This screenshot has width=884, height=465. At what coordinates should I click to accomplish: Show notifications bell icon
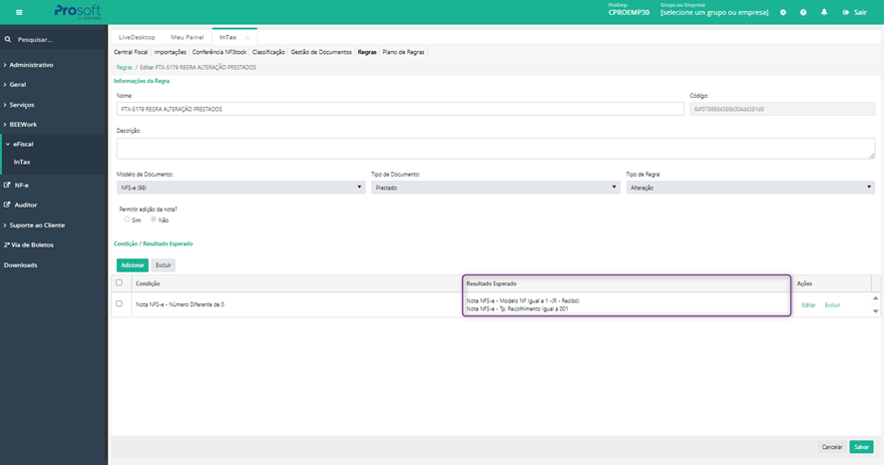click(x=824, y=12)
